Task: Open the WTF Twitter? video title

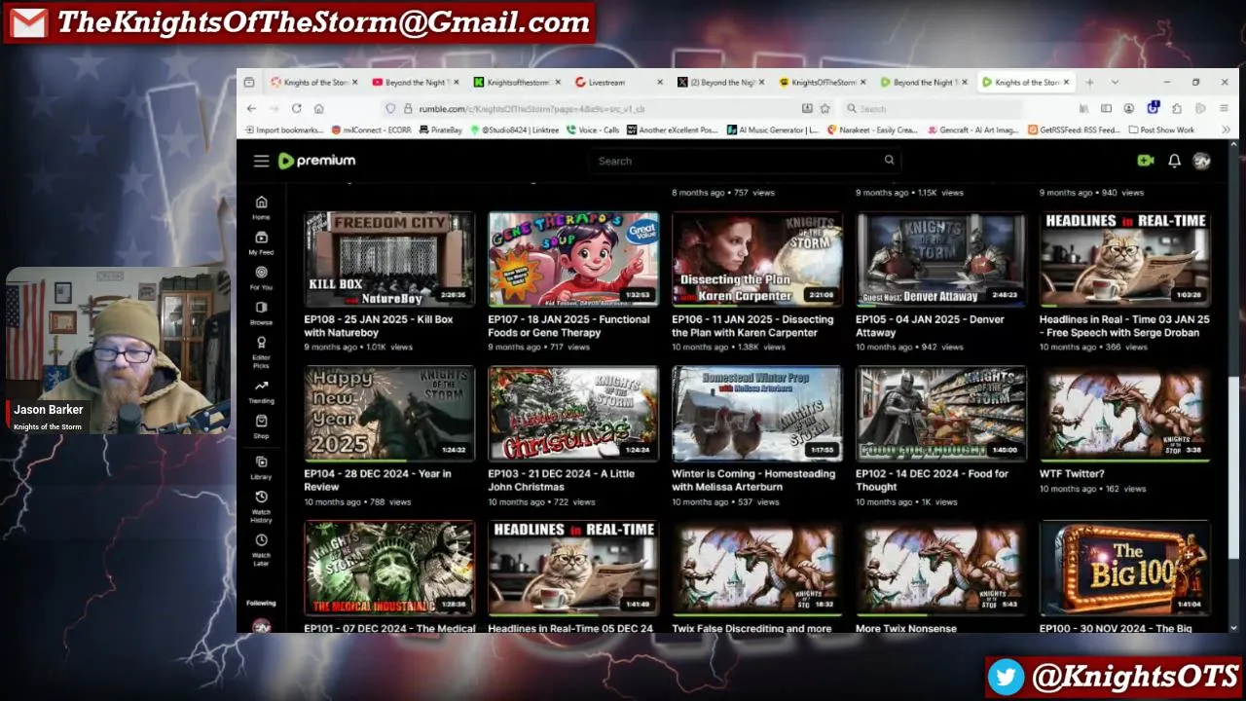Action: pyautogui.click(x=1072, y=474)
